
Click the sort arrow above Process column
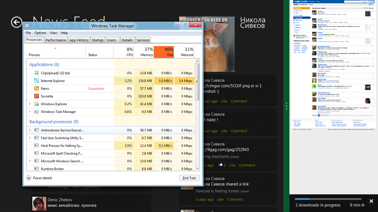pyautogui.click(x=55, y=49)
